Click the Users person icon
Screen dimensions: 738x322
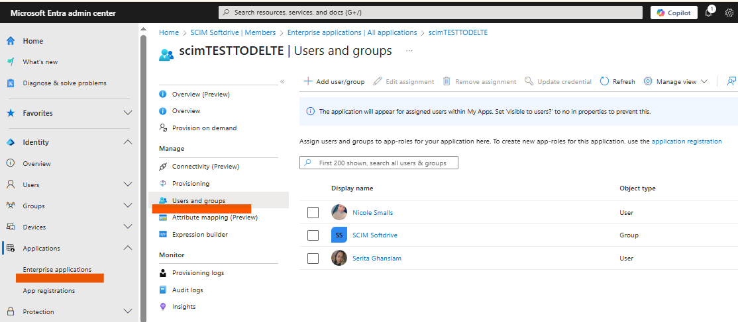tap(11, 184)
